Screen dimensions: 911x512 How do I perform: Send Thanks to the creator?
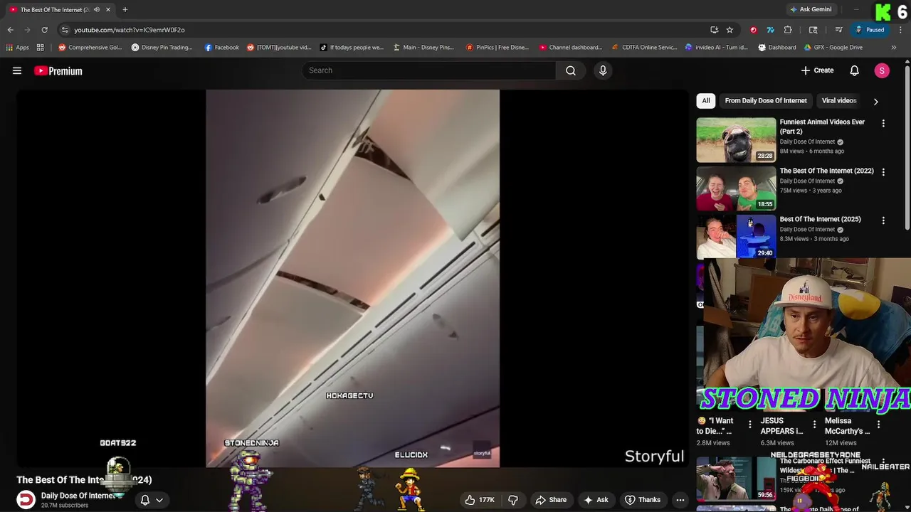coord(643,500)
